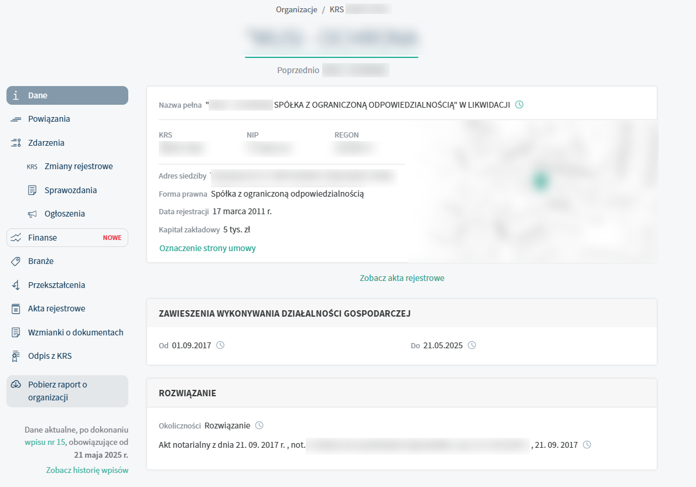Open Przekształcenia in the sidebar

[56, 285]
